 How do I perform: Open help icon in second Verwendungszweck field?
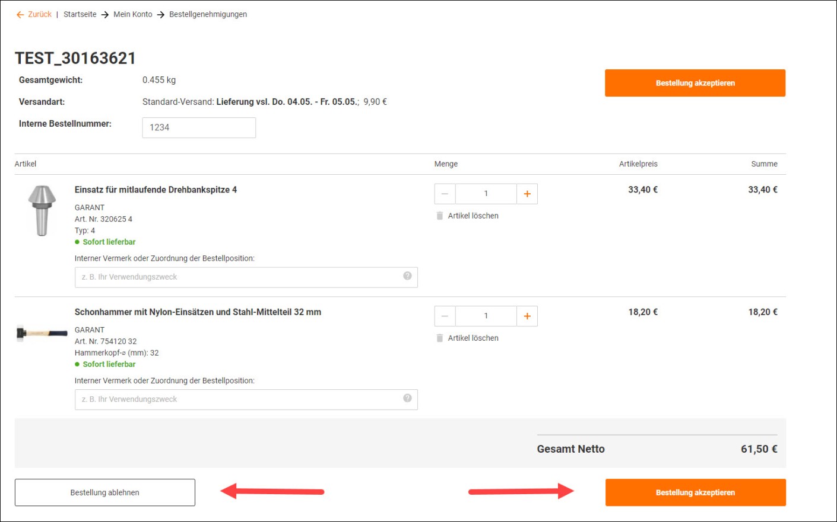point(407,398)
